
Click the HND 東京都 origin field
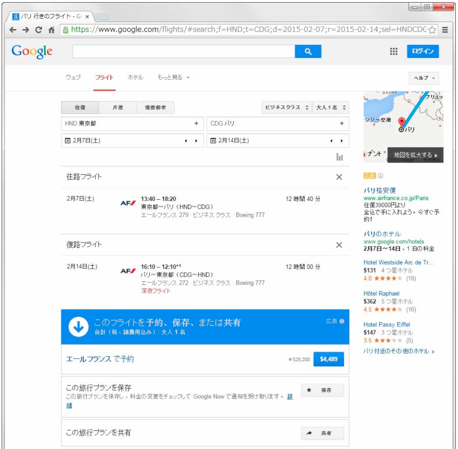132,124
